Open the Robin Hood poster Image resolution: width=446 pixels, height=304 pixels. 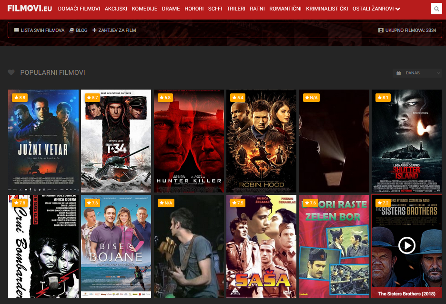tap(262, 141)
